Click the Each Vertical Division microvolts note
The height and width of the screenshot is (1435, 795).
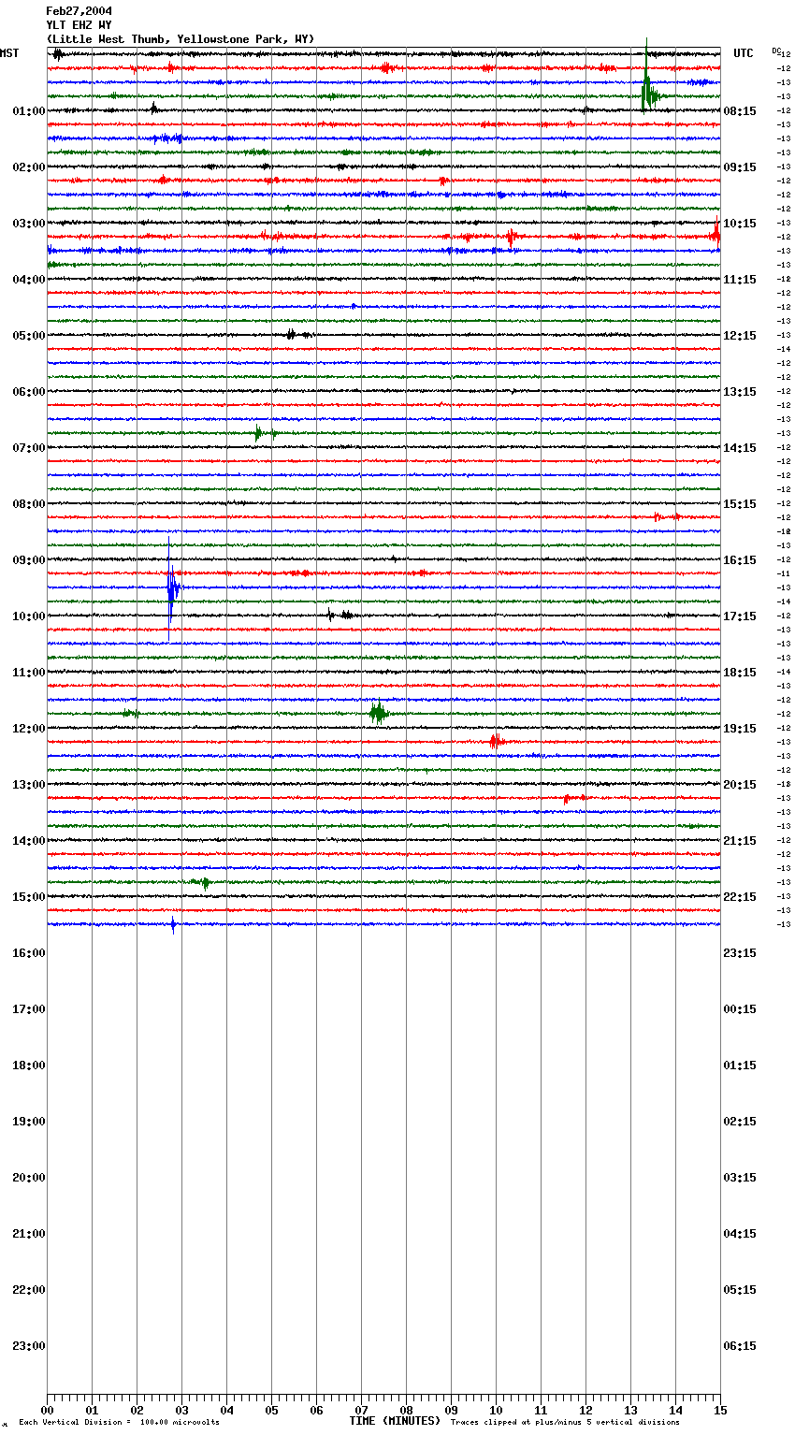click(x=119, y=1423)
